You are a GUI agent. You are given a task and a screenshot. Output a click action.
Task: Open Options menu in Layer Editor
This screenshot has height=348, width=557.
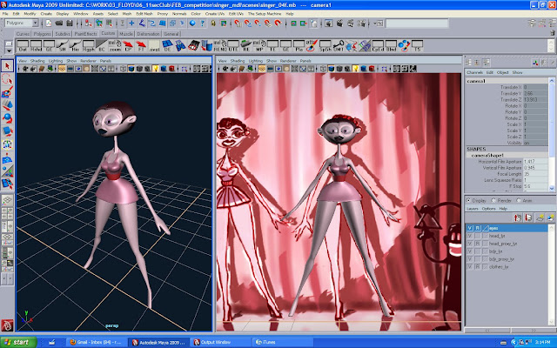(488, 209)
